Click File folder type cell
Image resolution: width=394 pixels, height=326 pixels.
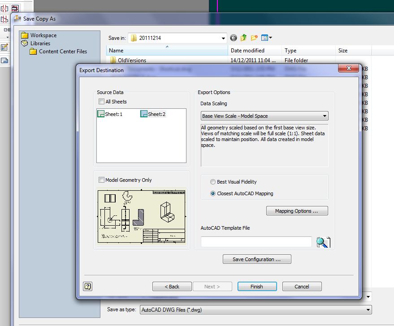tap(296, 60)
